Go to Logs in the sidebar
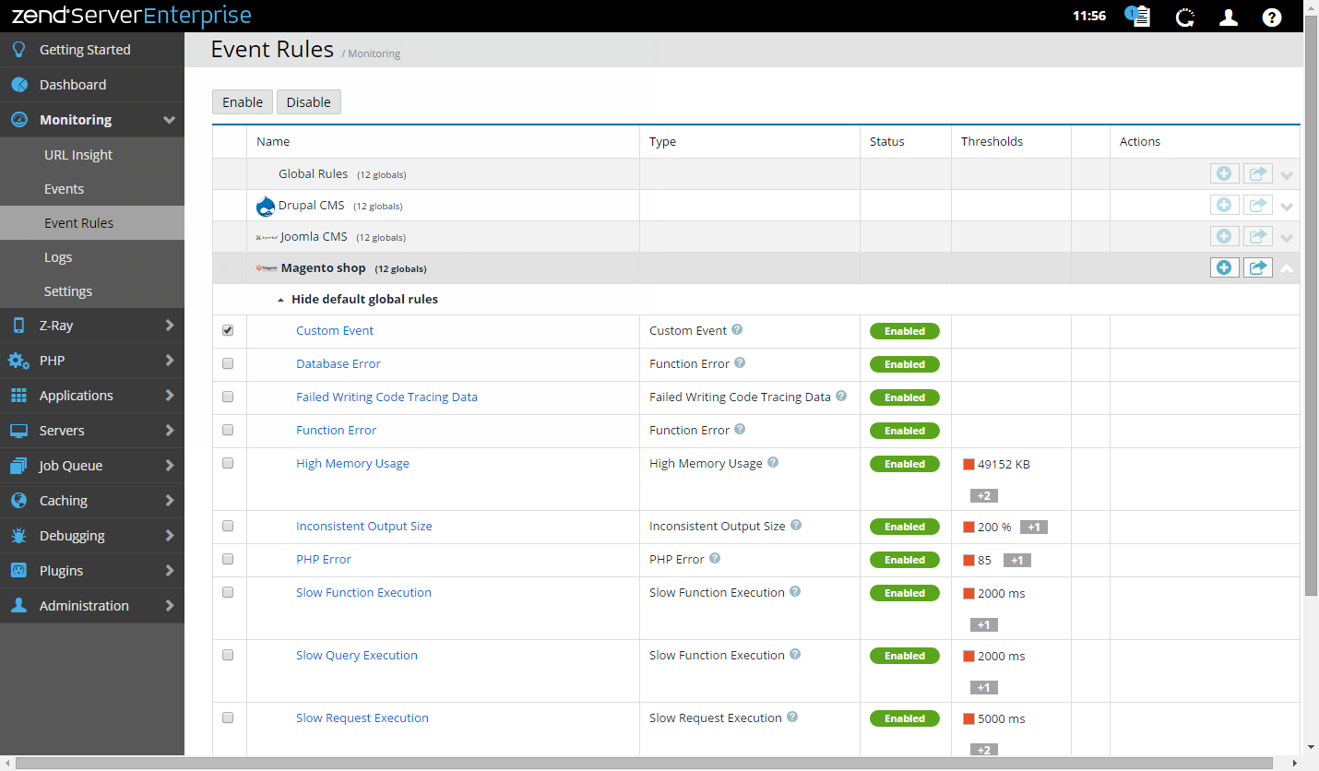The width and height of the screenshot is (1319, 771). 58,257
